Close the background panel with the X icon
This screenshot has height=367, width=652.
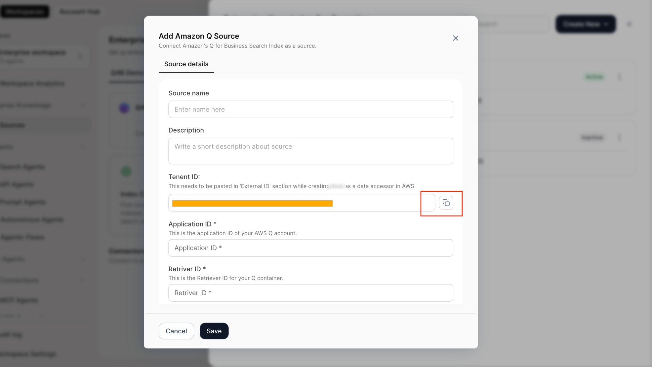[629, 24]
